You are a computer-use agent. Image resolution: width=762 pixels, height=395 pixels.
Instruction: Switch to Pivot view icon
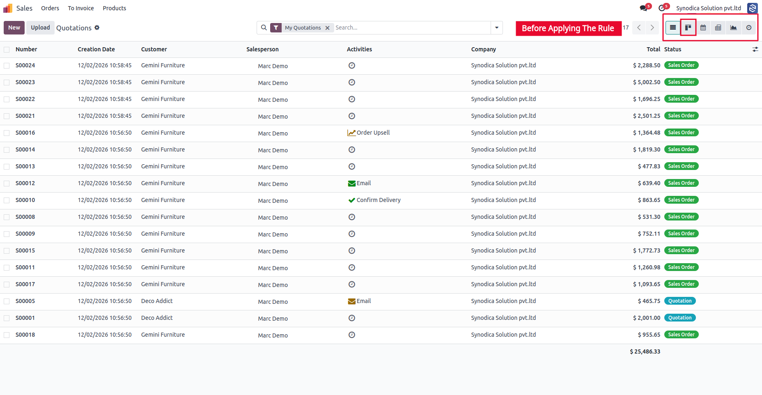pyautogui.click(x=718, y=28)
